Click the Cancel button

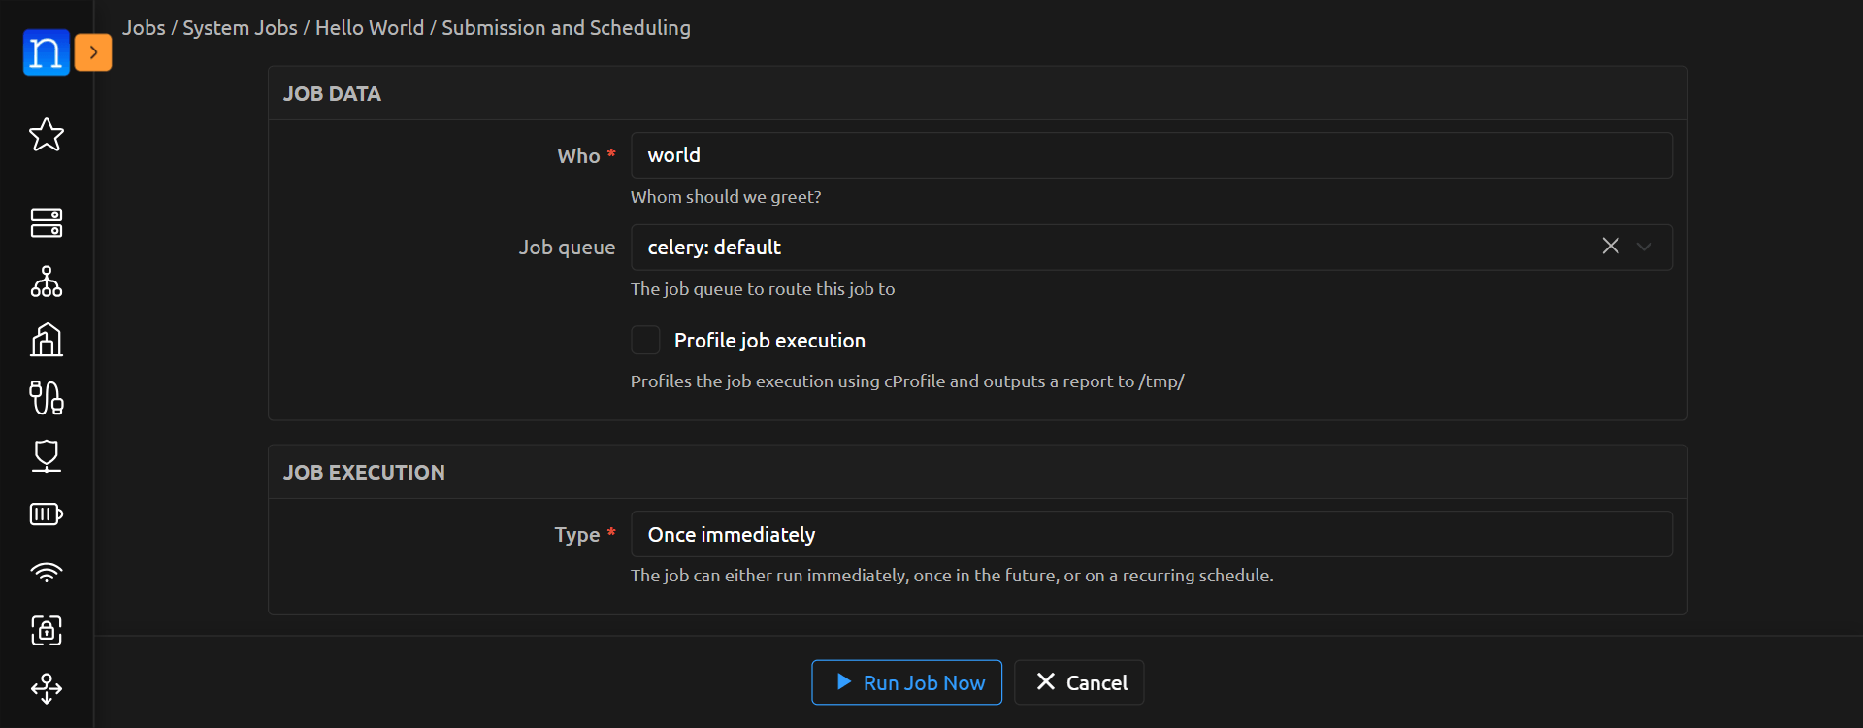(x=1079, y=682)
